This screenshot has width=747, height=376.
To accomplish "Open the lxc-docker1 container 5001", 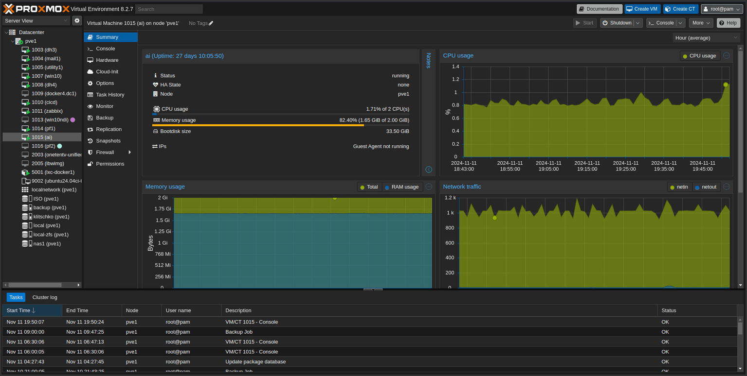I will (53, 172).
